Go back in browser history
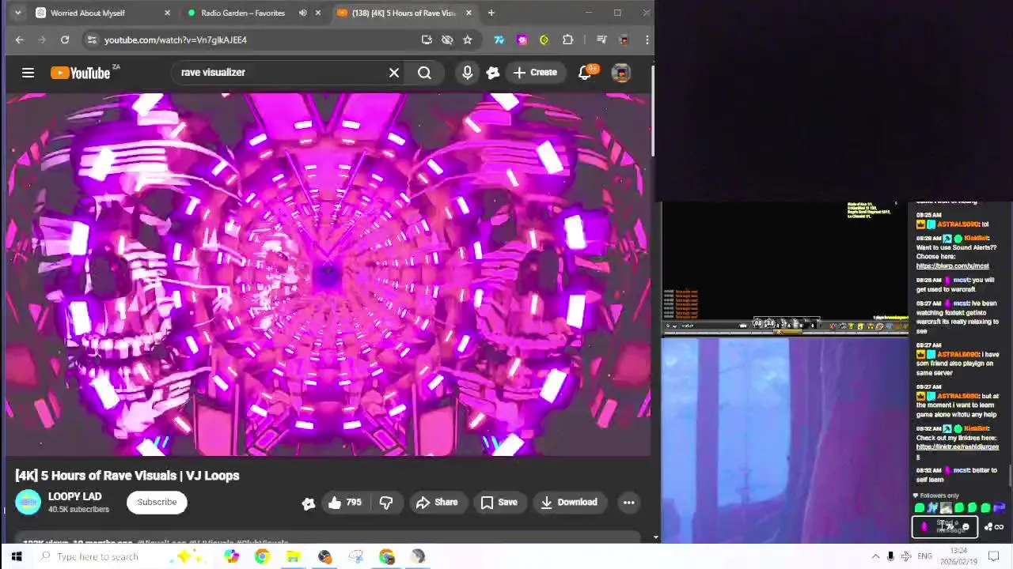This screenshot has height=569, width=1013. coord(20,40)
